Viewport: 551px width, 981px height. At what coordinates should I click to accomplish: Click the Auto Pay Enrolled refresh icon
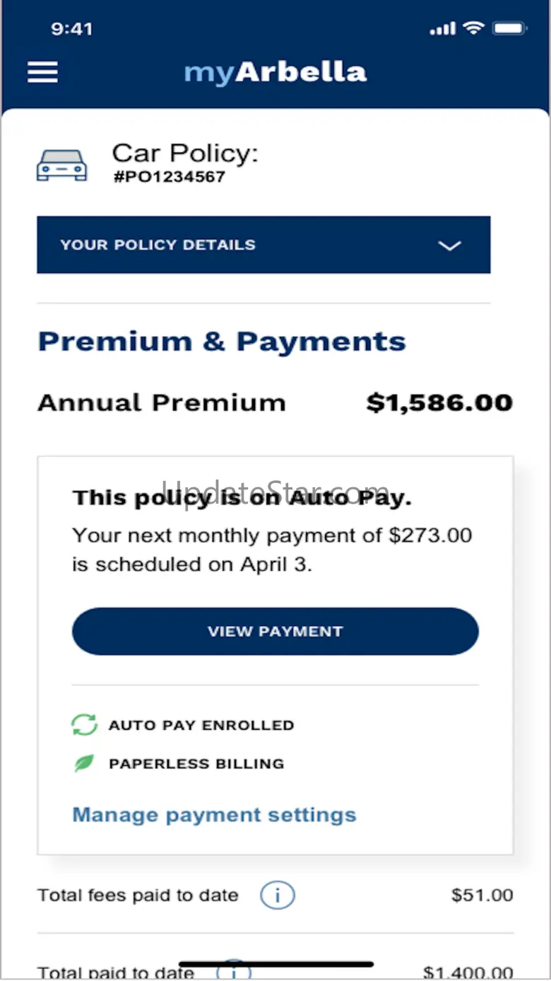click(x=84, y=725)
